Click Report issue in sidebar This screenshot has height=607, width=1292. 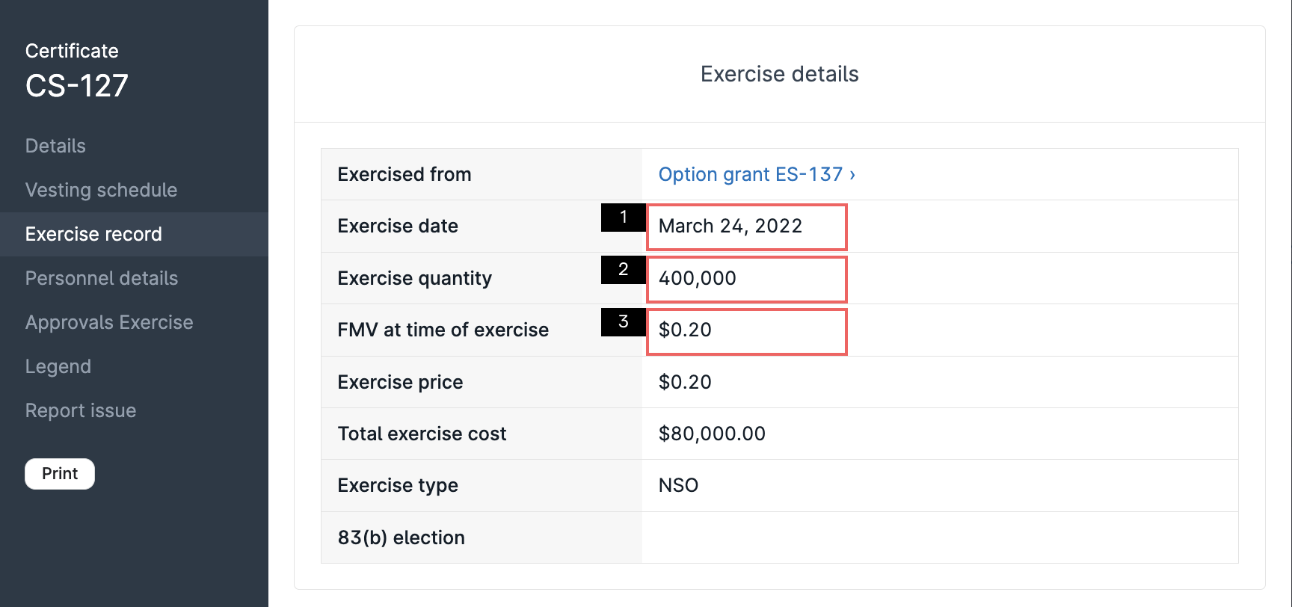tap(81, 410)
